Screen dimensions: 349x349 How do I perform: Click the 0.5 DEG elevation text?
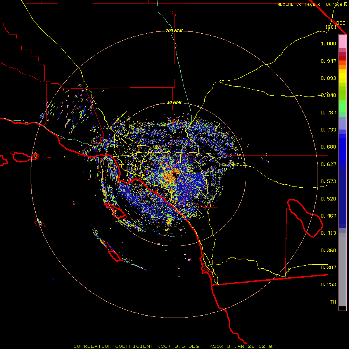[187, 346]
